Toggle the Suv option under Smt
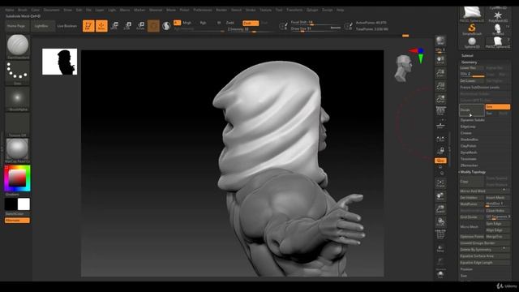 490,114
